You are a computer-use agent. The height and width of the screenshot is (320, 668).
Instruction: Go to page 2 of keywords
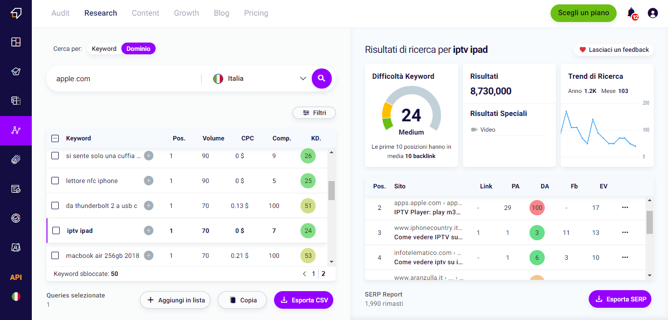coord(323,274)
